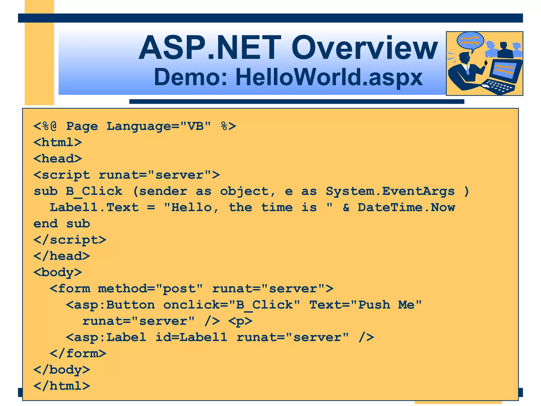Click the closing '</script>' tag line
This screenshot has height=406, width=541.
(70, 240)
